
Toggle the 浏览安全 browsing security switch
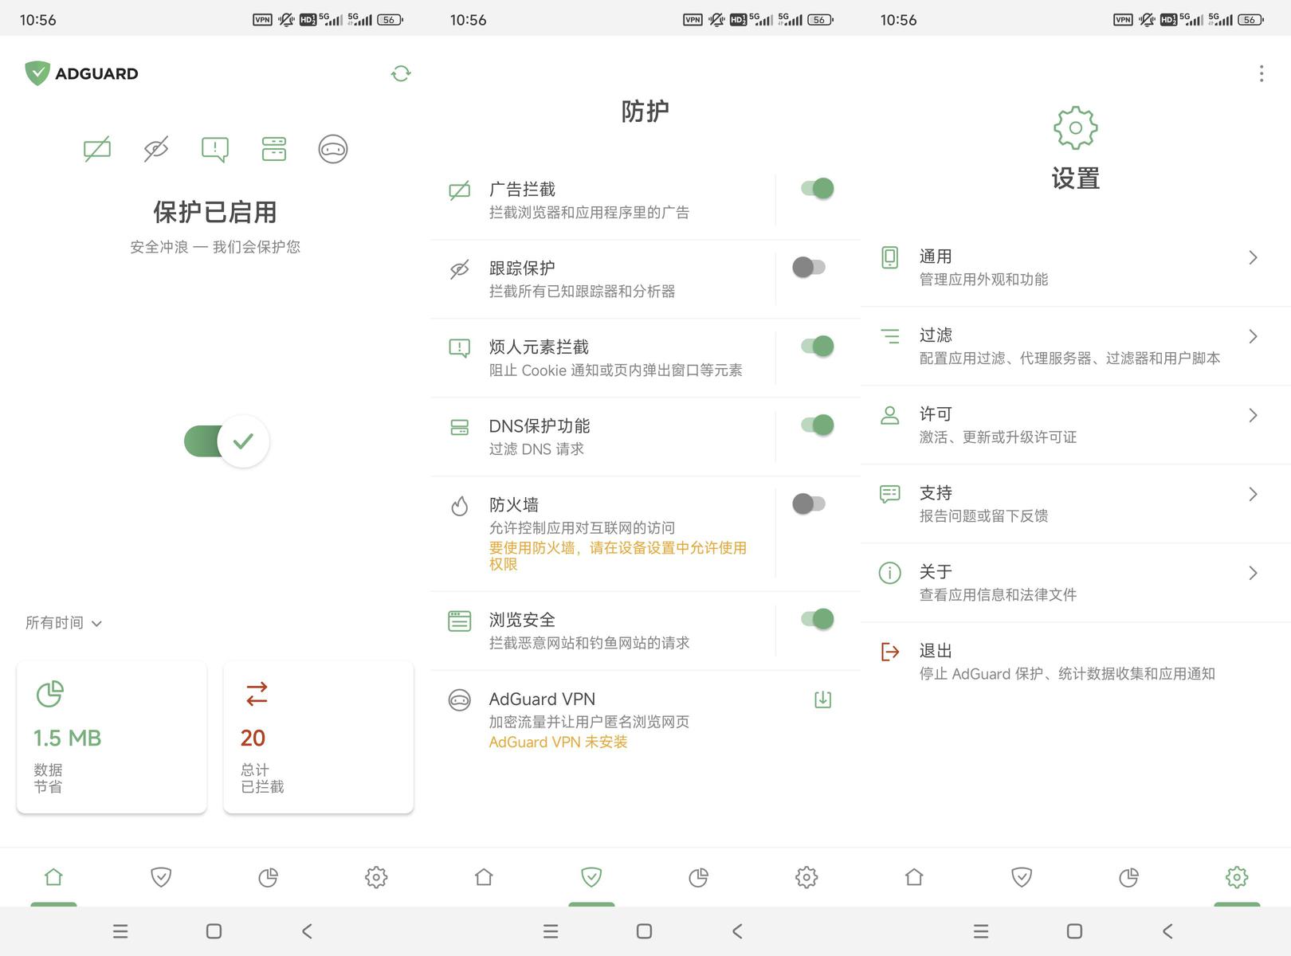818,619
